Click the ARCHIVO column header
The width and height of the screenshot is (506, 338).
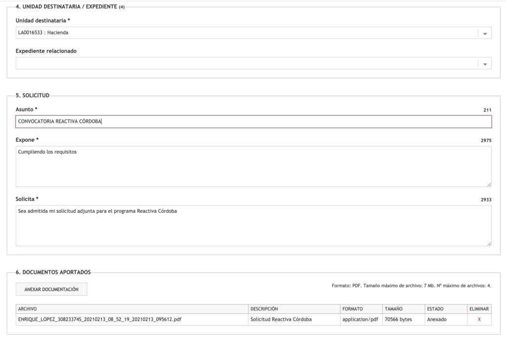click(28, 309)
